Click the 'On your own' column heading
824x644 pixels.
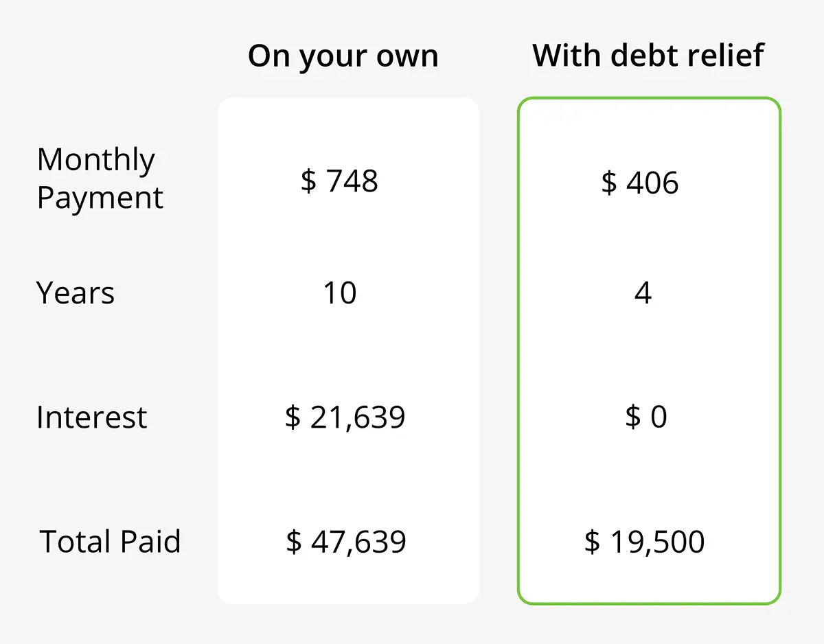point(343,57)
